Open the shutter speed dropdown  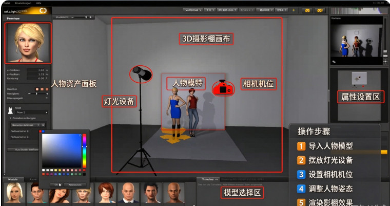pos(247,10)
